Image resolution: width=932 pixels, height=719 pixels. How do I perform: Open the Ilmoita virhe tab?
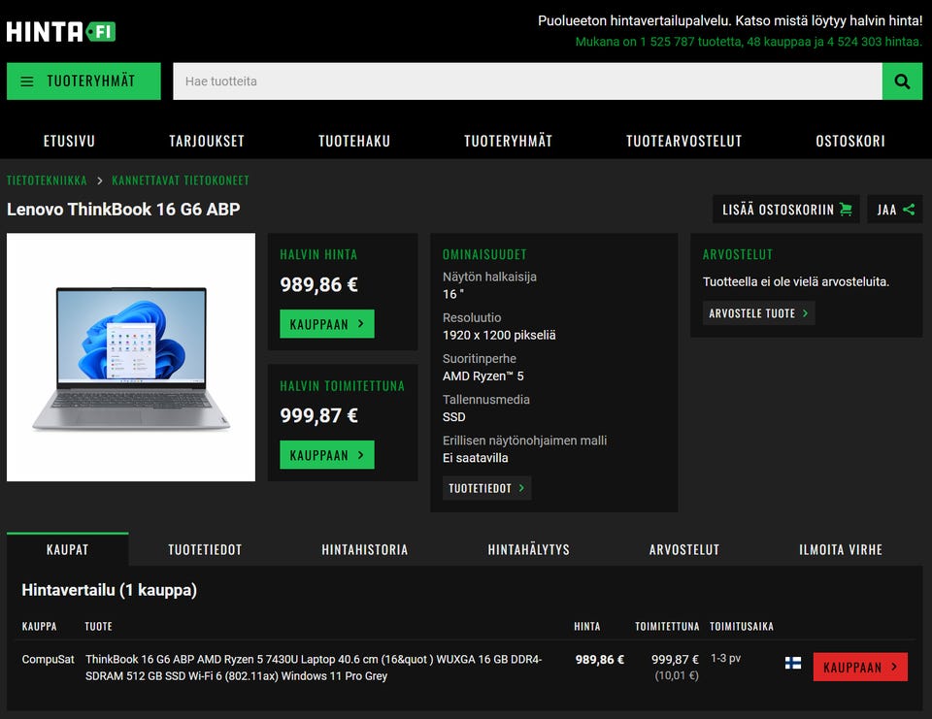pyautogui.click(x=841, y=549)
